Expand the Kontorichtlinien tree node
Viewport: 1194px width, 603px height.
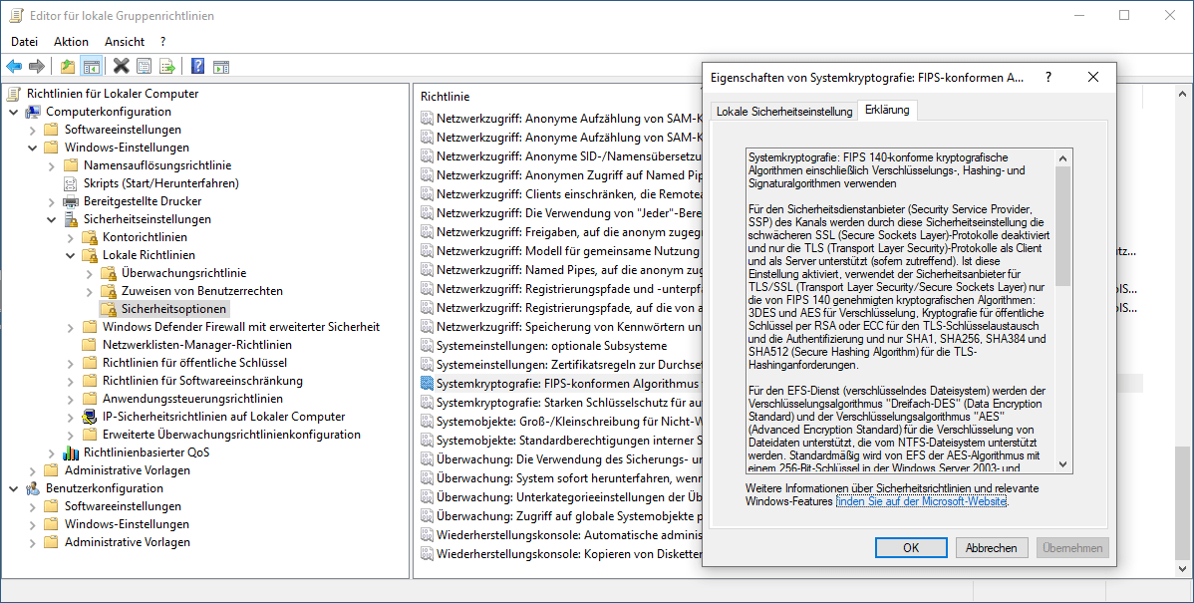pos(70,237)
